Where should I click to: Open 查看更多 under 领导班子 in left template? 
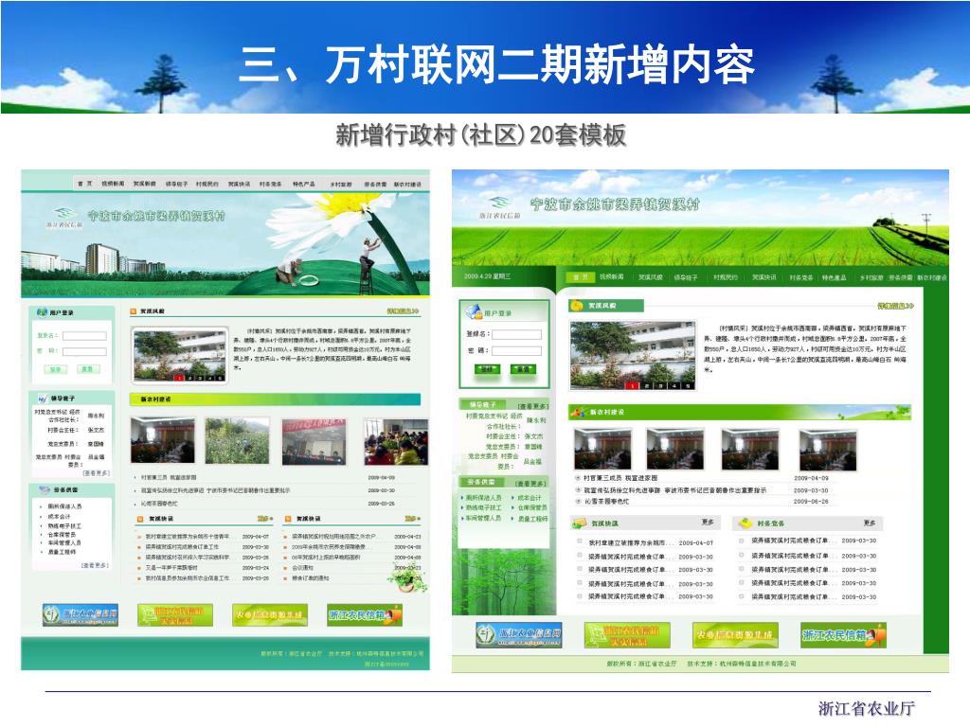click(96, 473)
